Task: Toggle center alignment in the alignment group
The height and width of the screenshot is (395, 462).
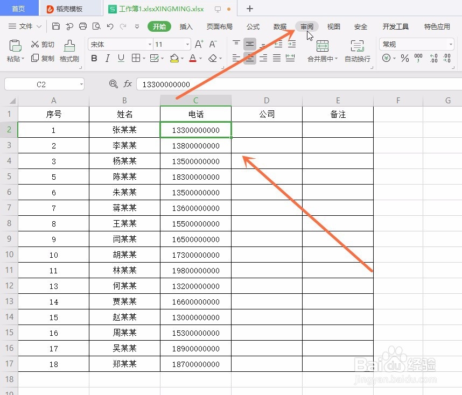Action: click(249, 58)
